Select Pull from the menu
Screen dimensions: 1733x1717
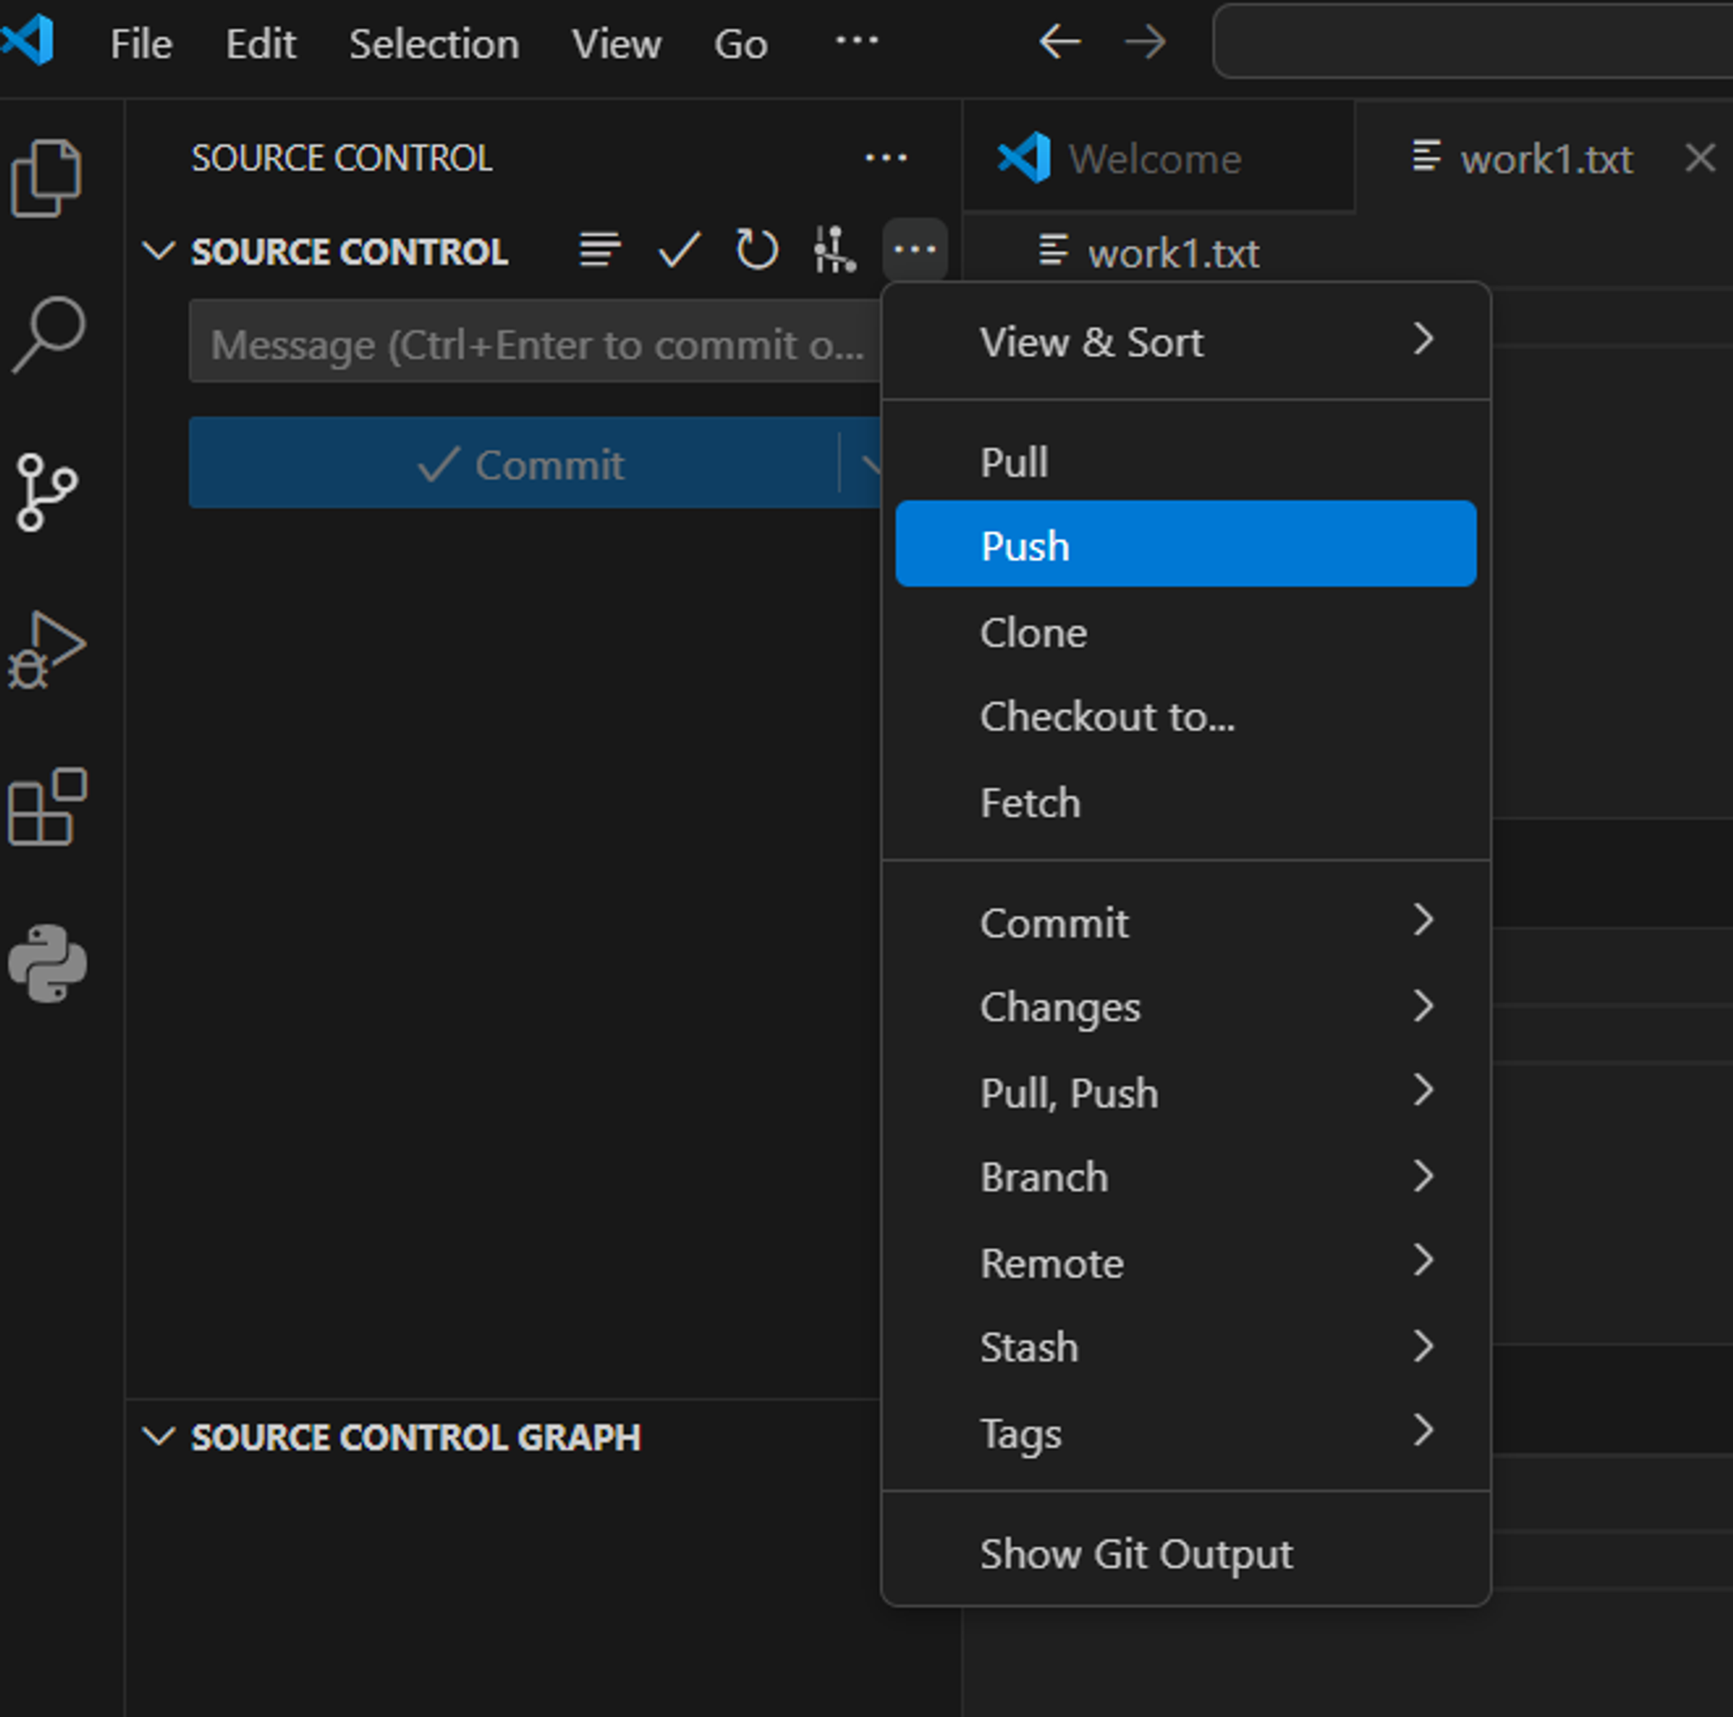tap(1186, 462)
